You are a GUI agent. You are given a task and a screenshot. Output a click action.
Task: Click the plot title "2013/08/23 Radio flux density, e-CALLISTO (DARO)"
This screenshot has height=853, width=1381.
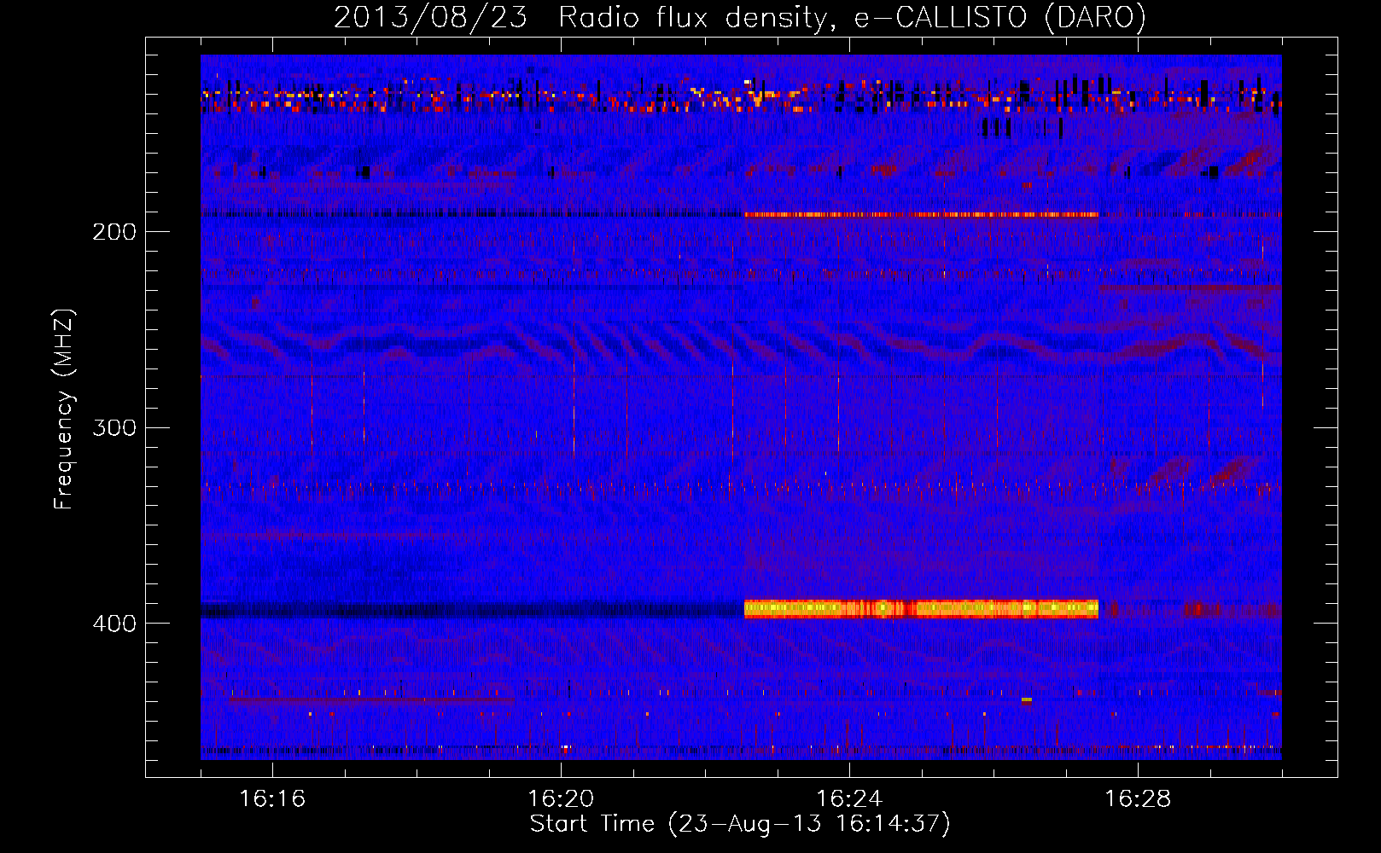[740, 17]
